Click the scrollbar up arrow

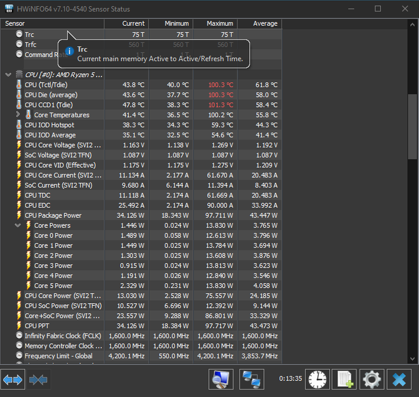tap(412, 25)
